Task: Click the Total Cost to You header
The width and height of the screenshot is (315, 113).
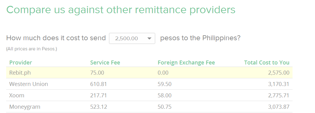Action: [x=267, y=63]
